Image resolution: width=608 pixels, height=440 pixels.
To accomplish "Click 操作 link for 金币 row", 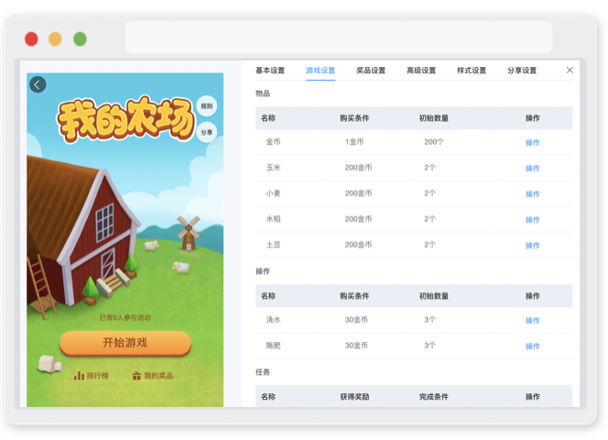I will pyautogui.click(x=532, y=142).
